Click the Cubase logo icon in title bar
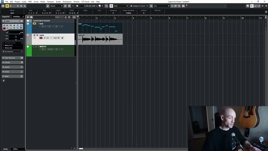This screenshot has height=151, width=268. (x=2, y=2)
